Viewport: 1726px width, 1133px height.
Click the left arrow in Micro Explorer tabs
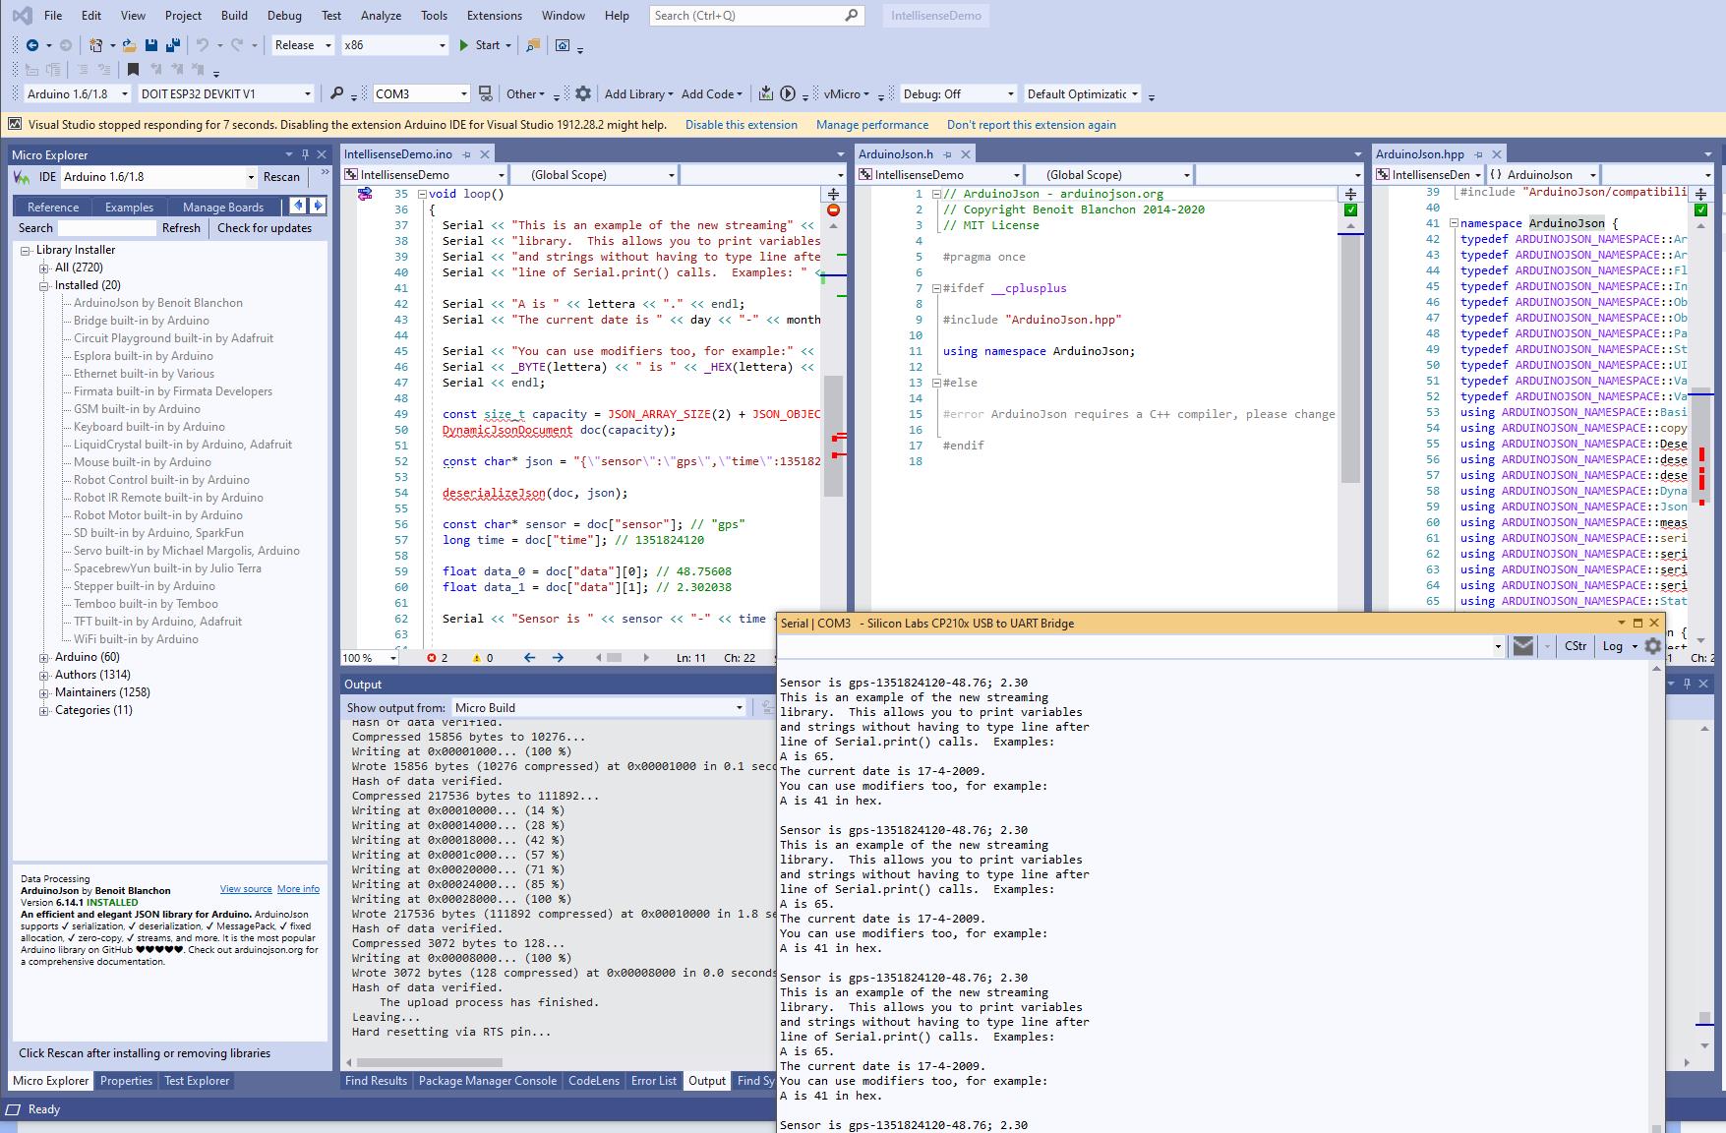tap(298, 206)
